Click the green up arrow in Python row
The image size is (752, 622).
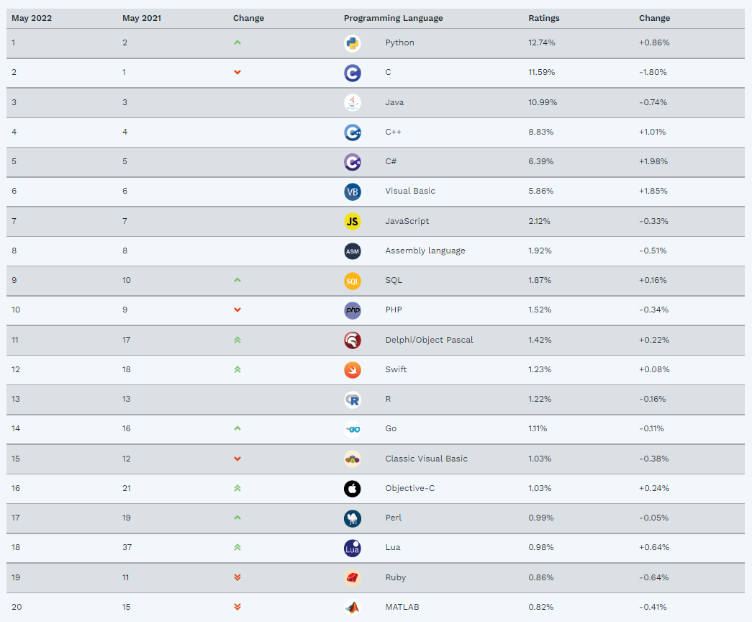point(237,42)
